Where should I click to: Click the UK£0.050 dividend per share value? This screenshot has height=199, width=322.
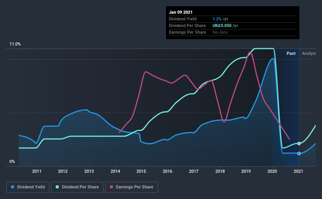pyautogui.click(x=222, y=25)
